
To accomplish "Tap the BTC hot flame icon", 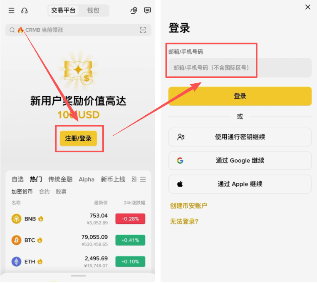I will pos(40,240).
